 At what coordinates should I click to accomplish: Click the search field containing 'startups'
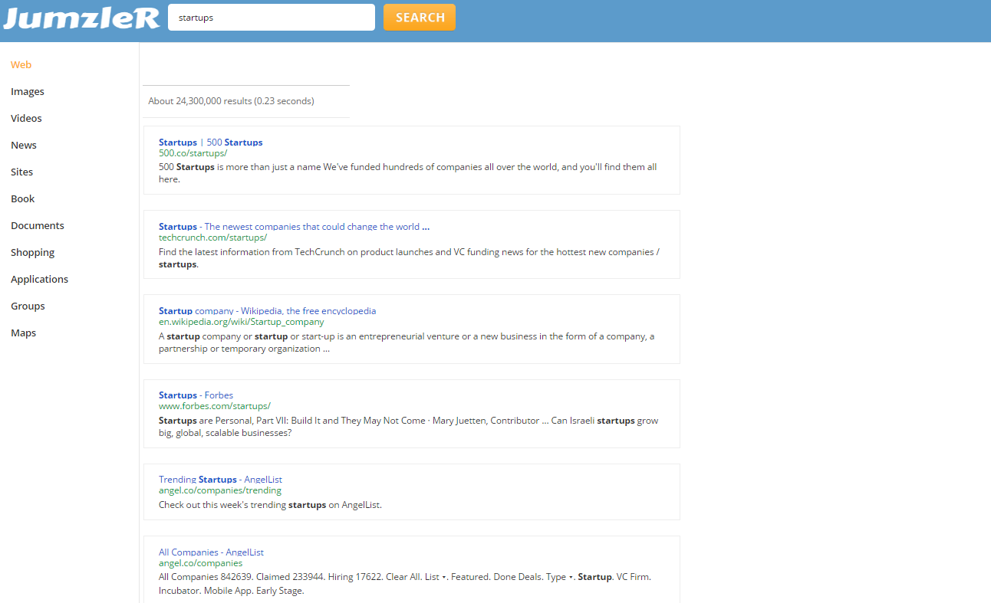point(272,18)
